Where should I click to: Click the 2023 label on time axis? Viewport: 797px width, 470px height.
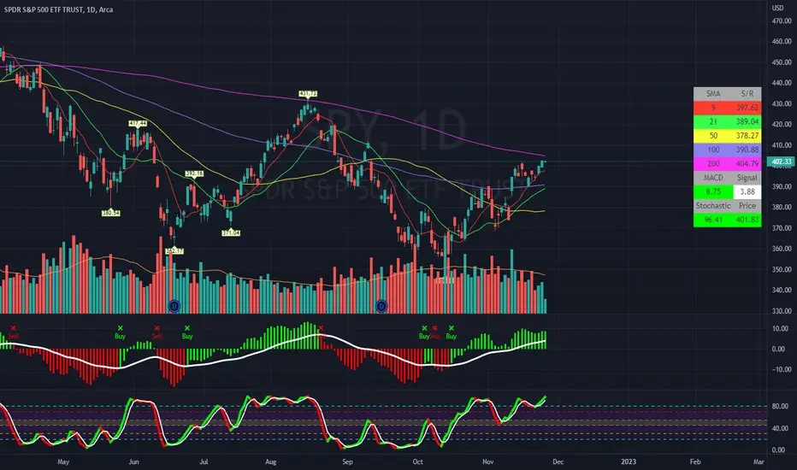[629, 461]
